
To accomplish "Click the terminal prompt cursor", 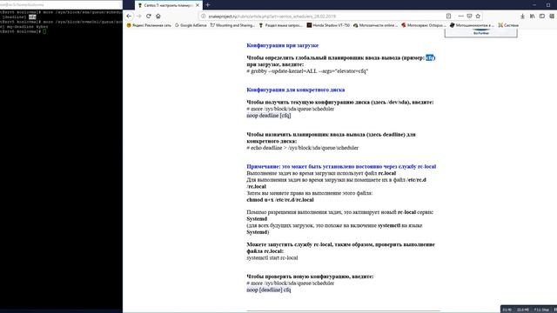I will [44, 31].
